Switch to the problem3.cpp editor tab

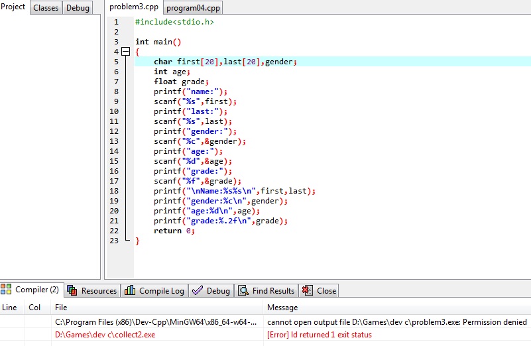coord(134,7)
